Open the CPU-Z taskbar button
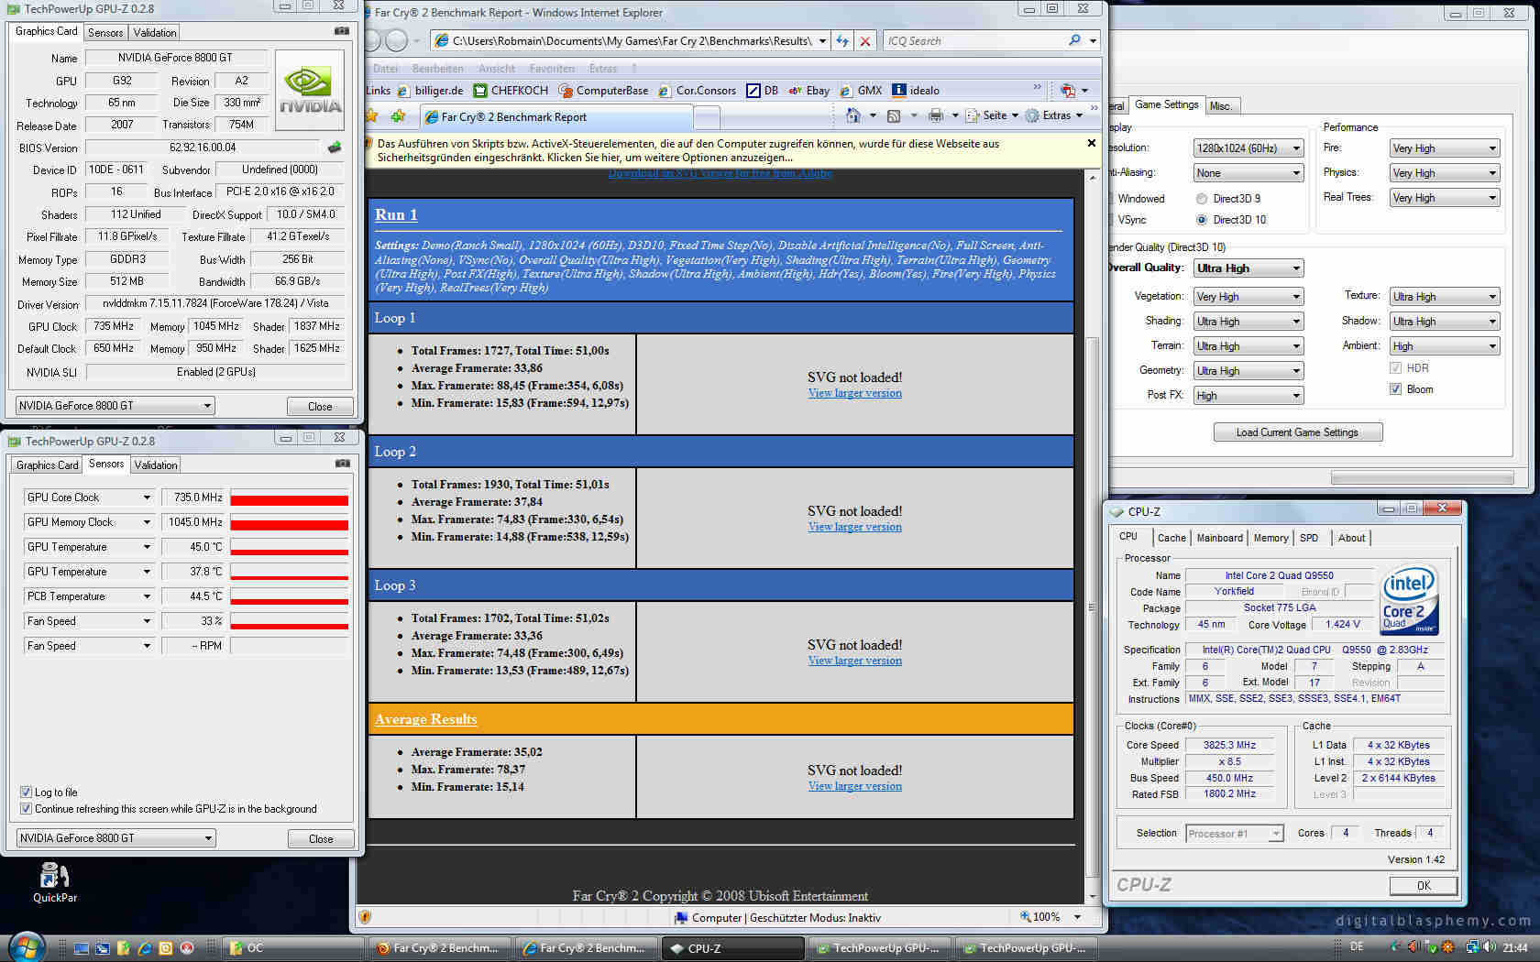1540x962 pixels. tap(732, 948)
